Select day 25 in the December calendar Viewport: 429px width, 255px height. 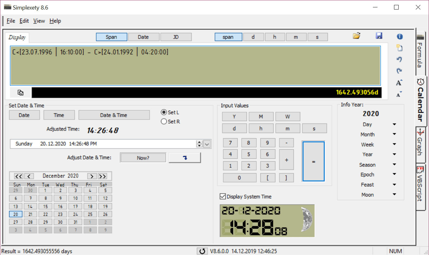tap(90, 214)
